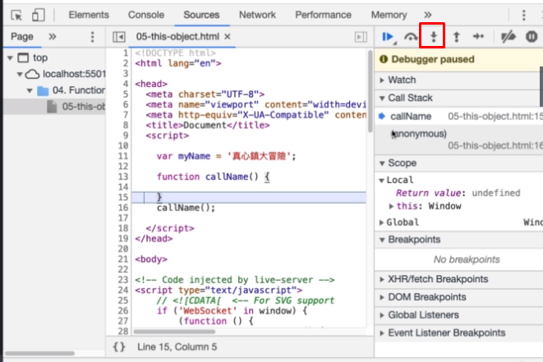The width and height of the screenshot is (543, 362).
Task: Click the callName(); code on line 16
Action: 186,208
